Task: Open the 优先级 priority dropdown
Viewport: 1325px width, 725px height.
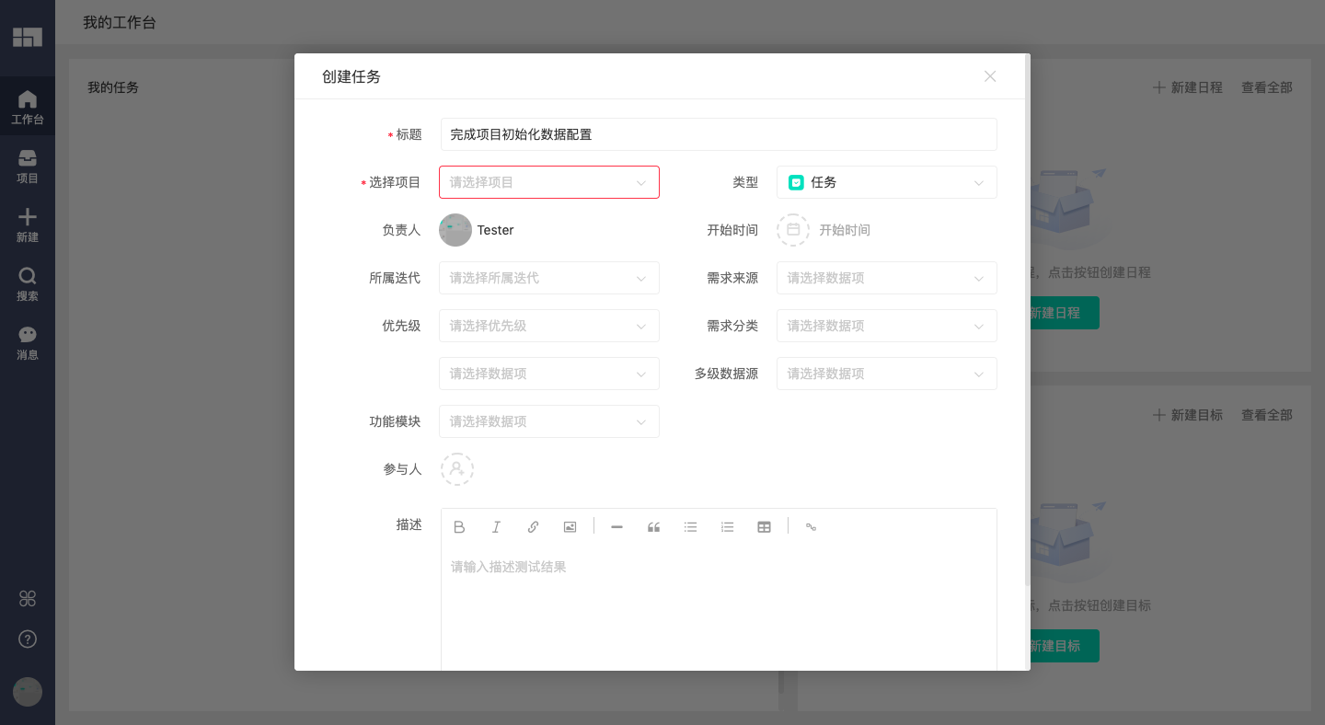Action: [x=548, y=326]
